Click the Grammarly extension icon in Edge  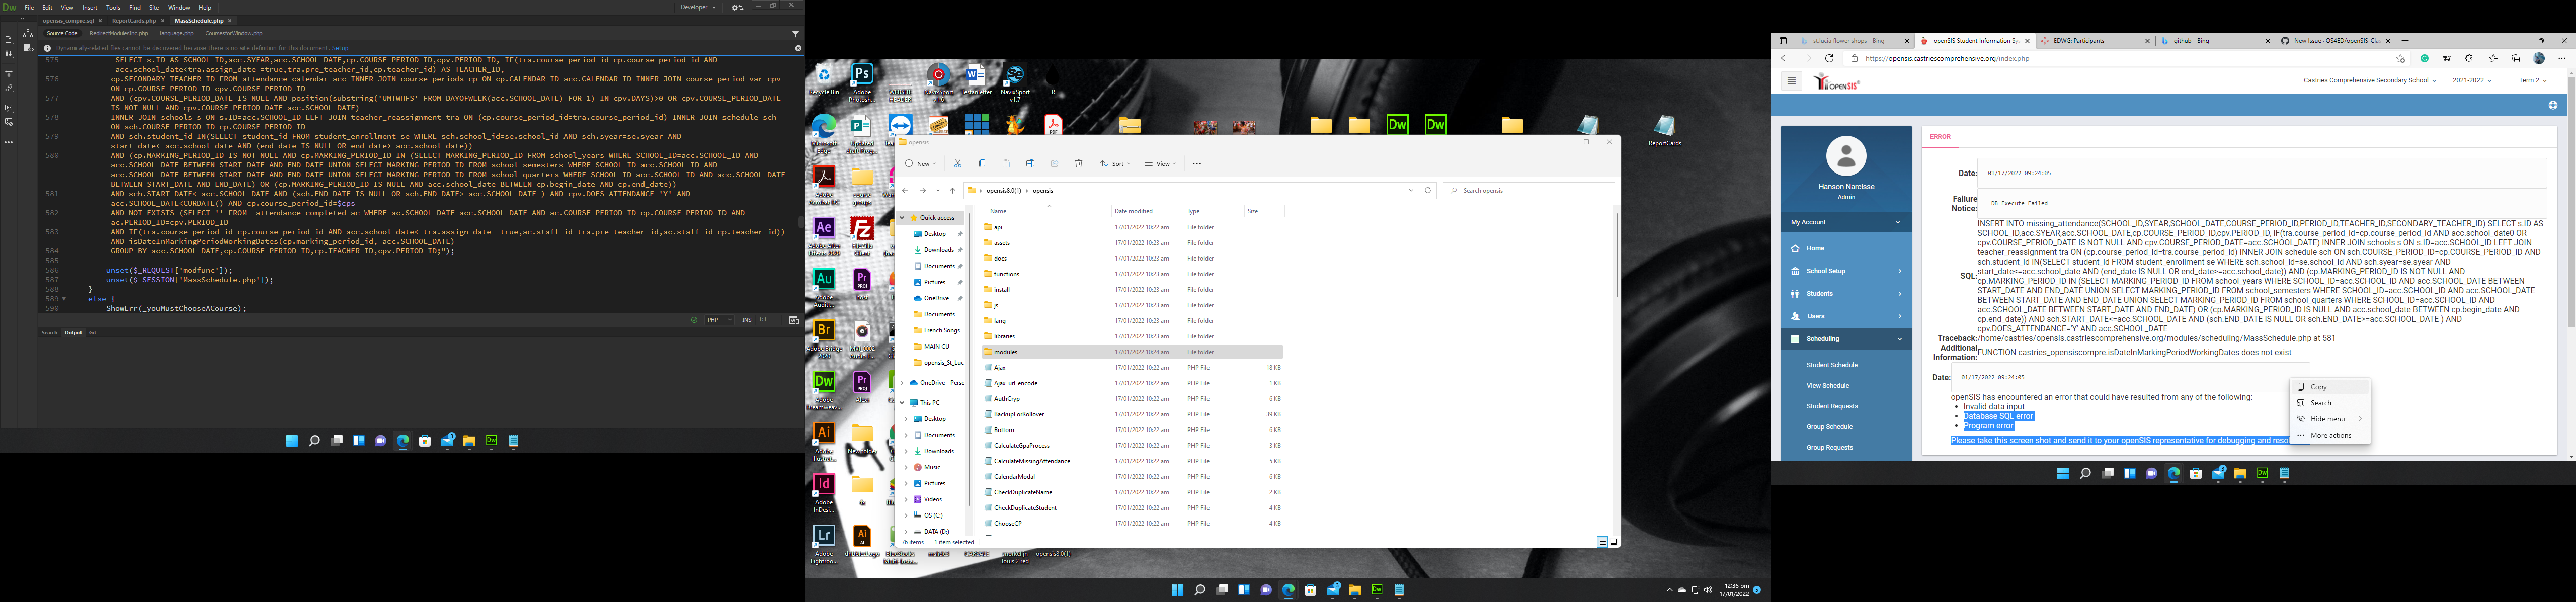click(2424, 59)
